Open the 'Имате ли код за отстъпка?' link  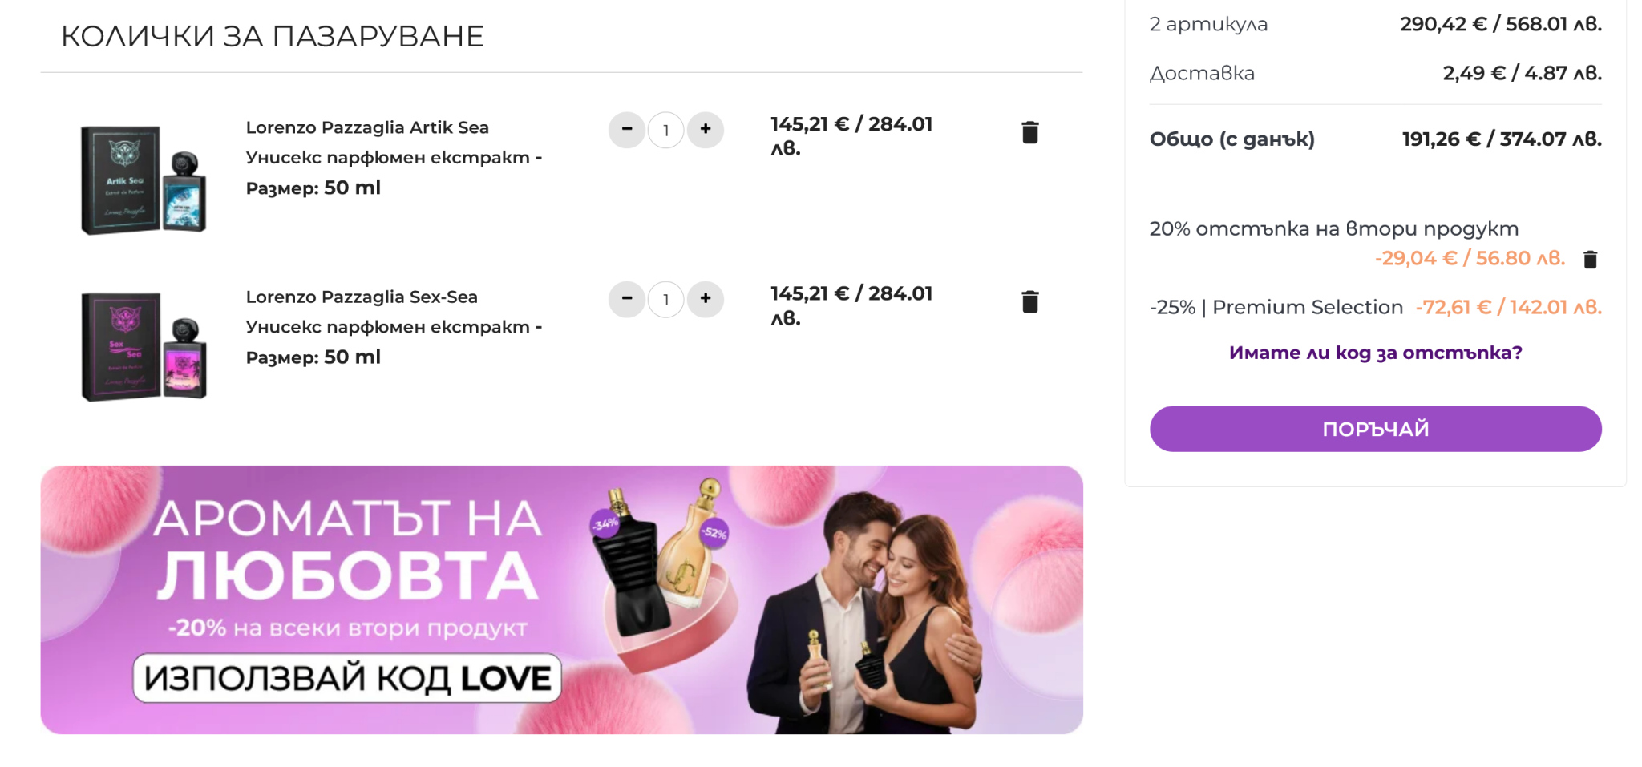[1375, 353]
